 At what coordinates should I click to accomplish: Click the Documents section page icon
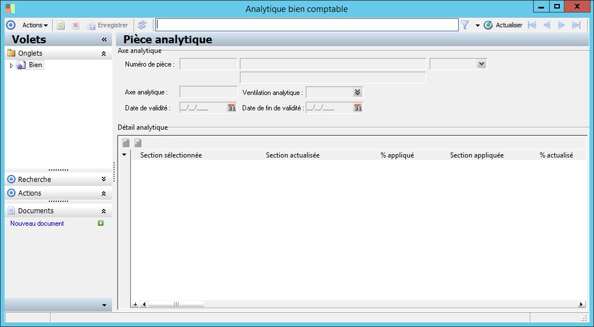click(11, 210)
